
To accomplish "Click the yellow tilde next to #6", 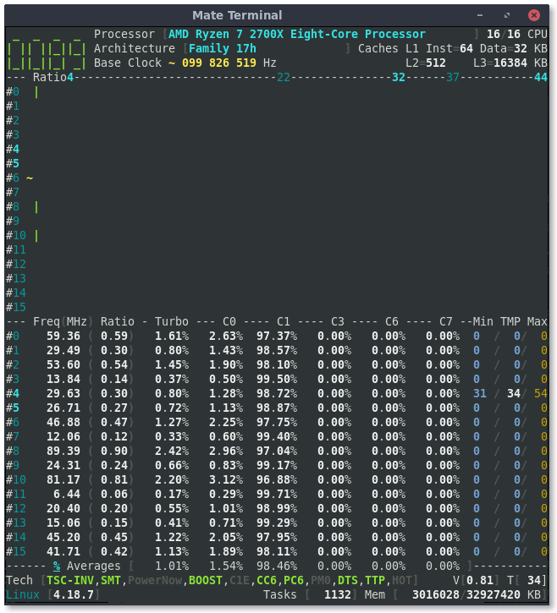I will click(30, 178).
